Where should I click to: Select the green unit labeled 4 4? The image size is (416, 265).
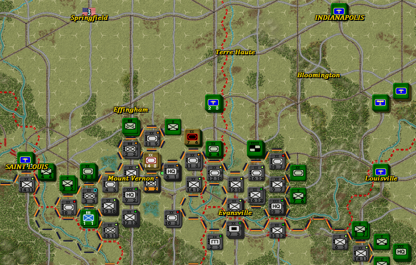tap(46, 173)
